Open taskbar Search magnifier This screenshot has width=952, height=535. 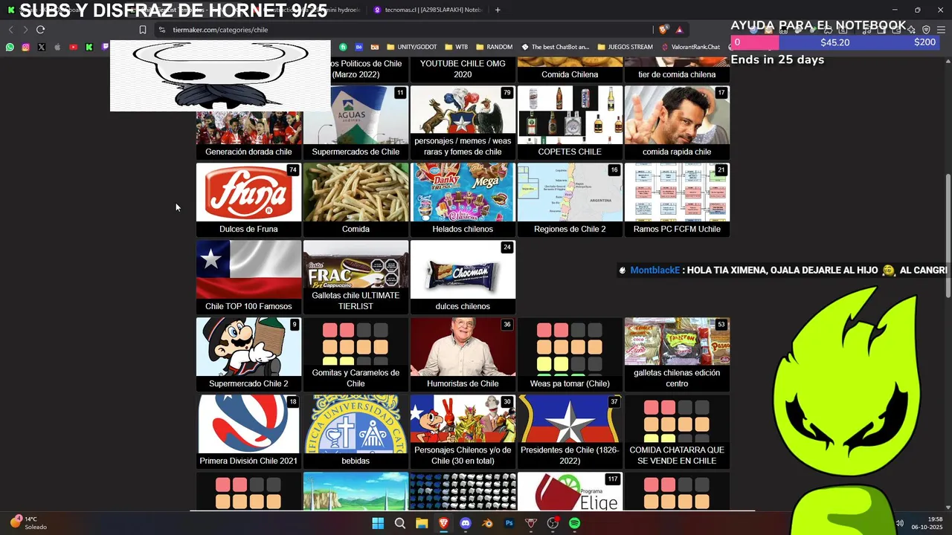(400, 523)
